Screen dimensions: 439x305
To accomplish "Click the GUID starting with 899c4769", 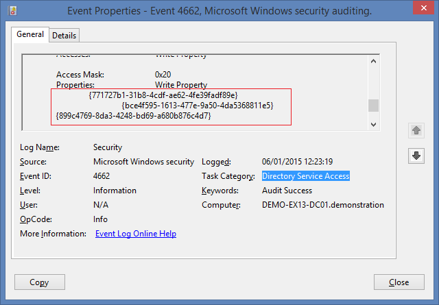I will point(133,116).
